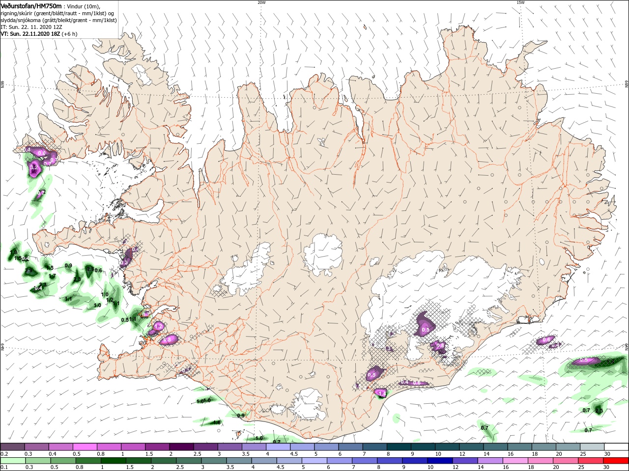
Task: Click the palest green 0.1 swatch in the bottom legend row
Action: (x=13, y=461)
